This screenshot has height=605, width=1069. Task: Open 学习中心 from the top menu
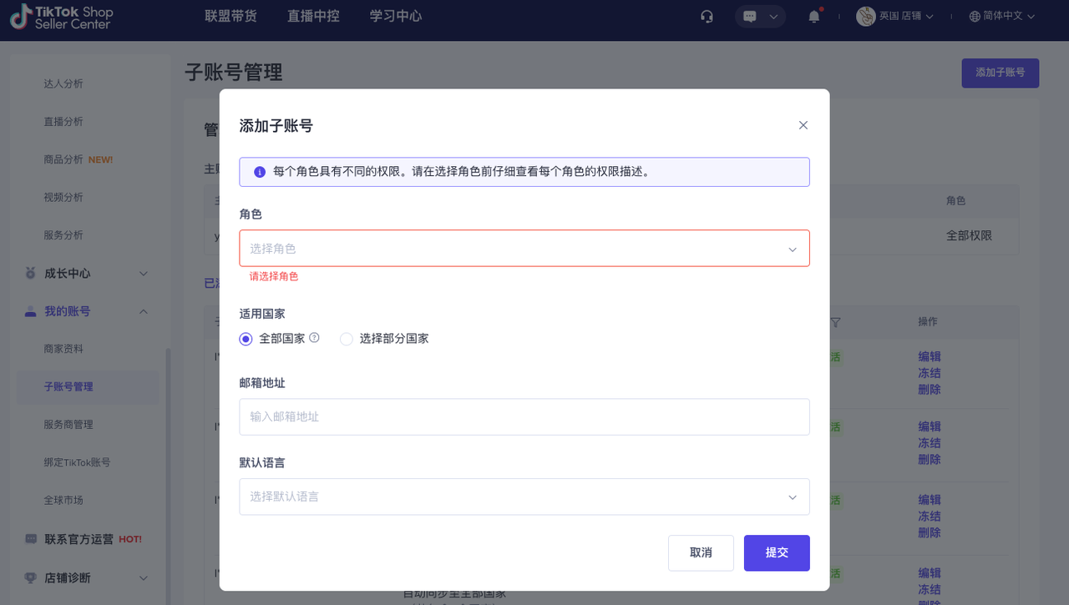click(395, 17)
